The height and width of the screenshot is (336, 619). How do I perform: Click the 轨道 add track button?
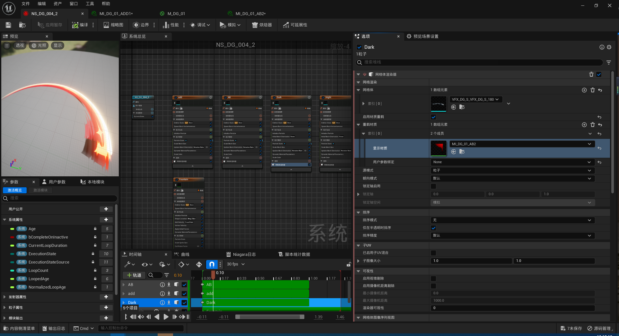(134, 275)
